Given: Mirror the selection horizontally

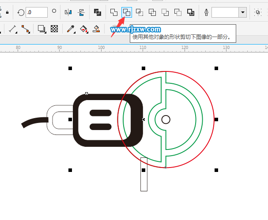Looking at the screenshot, I should click(x=68, y=12).
